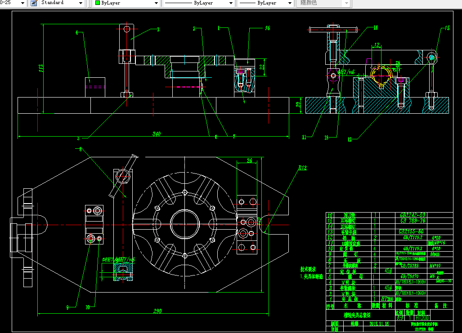
Task: Click part balloon number 4 in front view
Action: tap(76, 32)
